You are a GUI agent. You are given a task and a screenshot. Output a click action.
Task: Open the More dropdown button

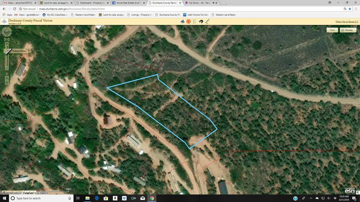[332, 30]
